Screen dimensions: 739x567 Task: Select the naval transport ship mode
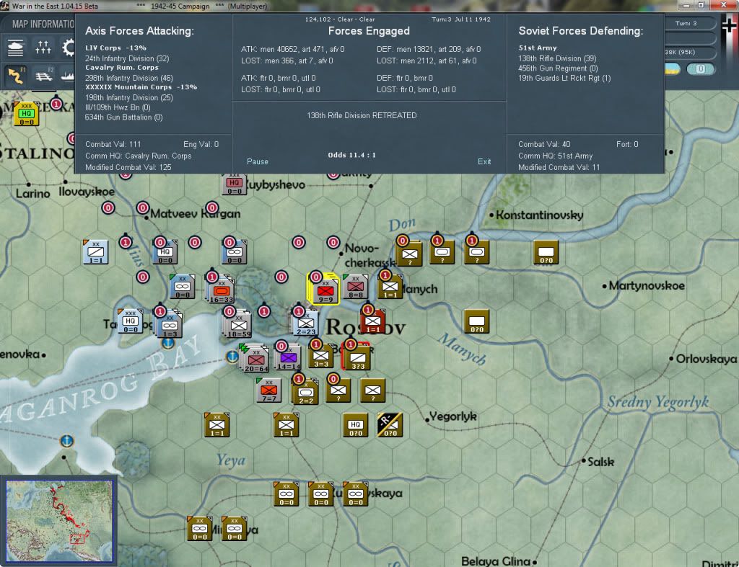pyautogui.click(x=67, y=75)
